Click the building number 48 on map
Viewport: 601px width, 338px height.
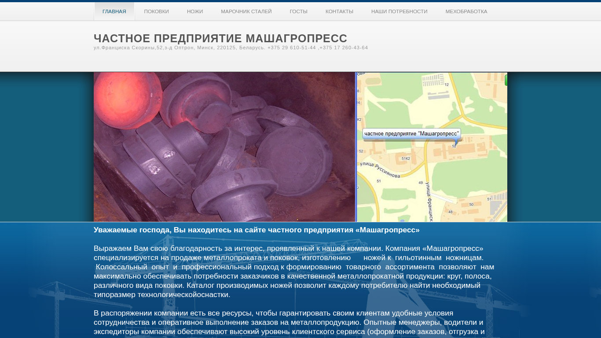pyautogui.click(x=450, y=212)
